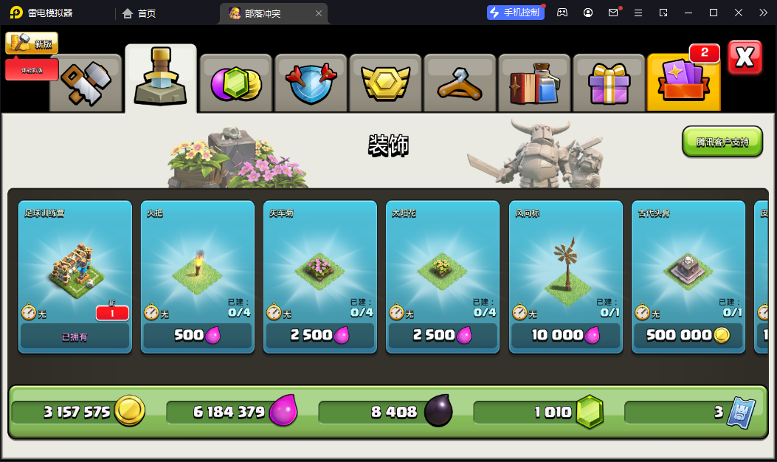Viewport: 777px width, 462px height.
Task: Click the 新版 hammer button
Action: [32, 43]
